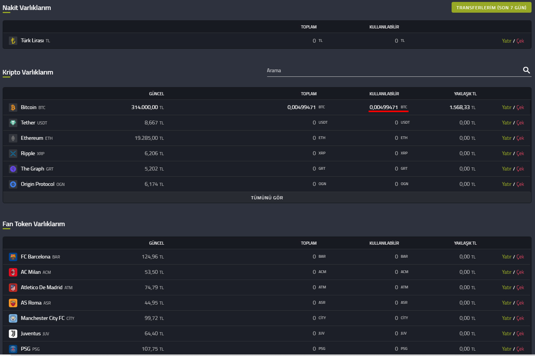535x356 pixels.
Task: Click the Ripple XRP icon
Action: tap(13, 154)
